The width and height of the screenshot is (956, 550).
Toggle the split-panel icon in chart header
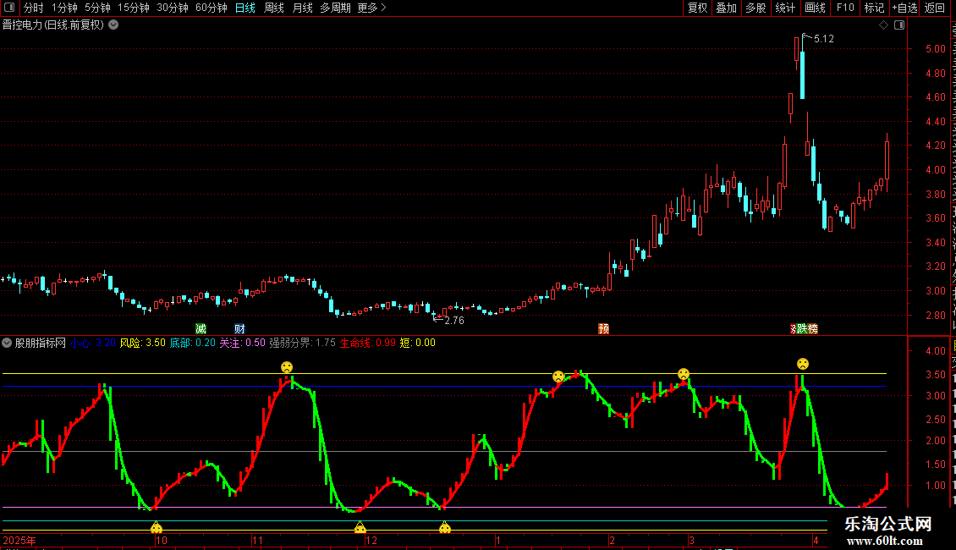(x=899, y=25)
